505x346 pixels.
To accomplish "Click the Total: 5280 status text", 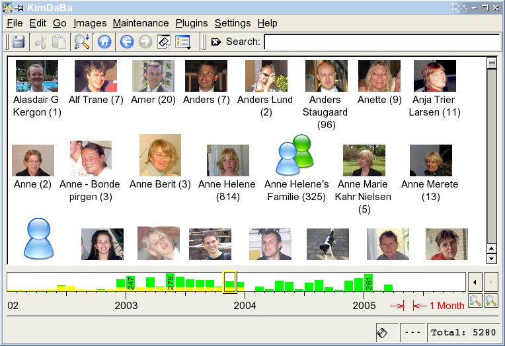I will coord(463,332).
